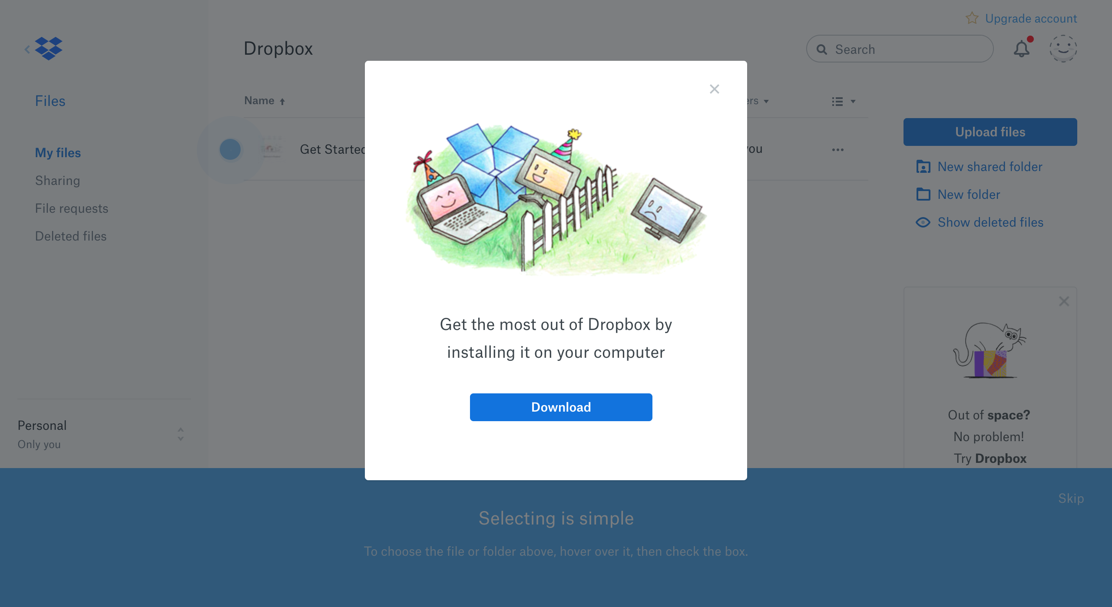Check the Get Started file selection circle
This screenshot has height=607, width=1112.
click(x=230, y=149)
